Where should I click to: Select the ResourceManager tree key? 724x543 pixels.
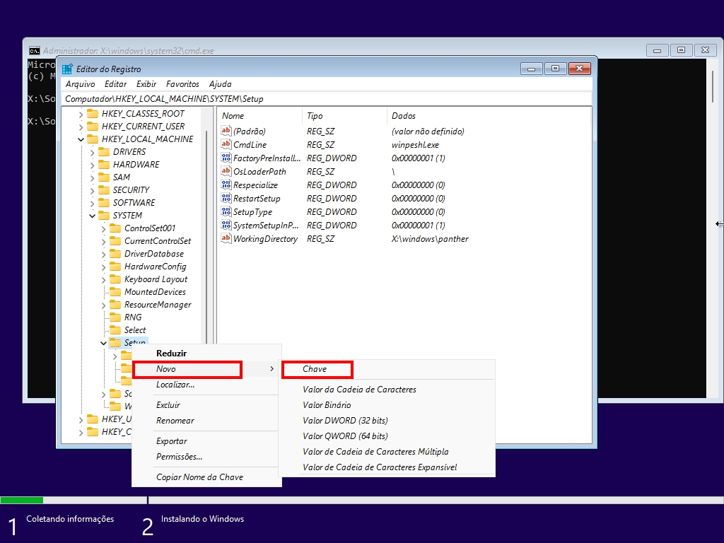pyautogui.click(x=158, y=305)
